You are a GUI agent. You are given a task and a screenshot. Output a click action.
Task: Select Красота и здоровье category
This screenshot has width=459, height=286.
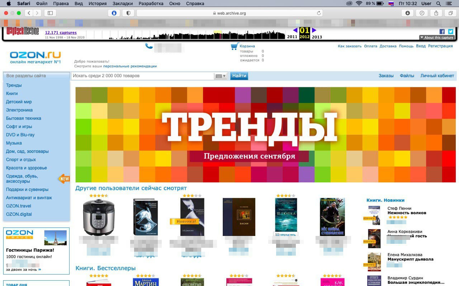(x=27, y=168)
